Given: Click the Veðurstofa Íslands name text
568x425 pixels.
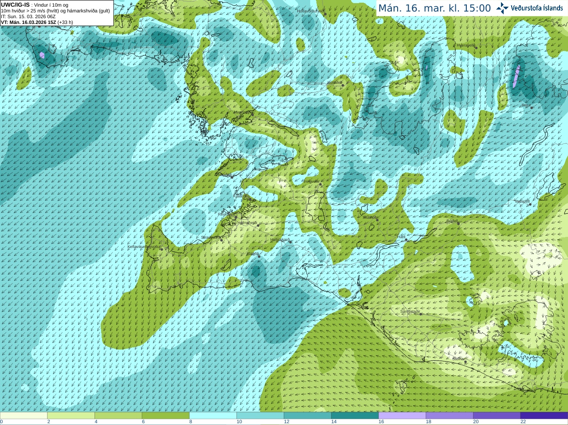Looking at the screenshot, I should pos(536,8).
